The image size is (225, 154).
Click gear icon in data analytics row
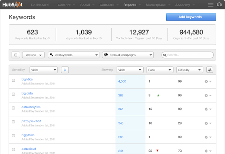tap(206, 109)
